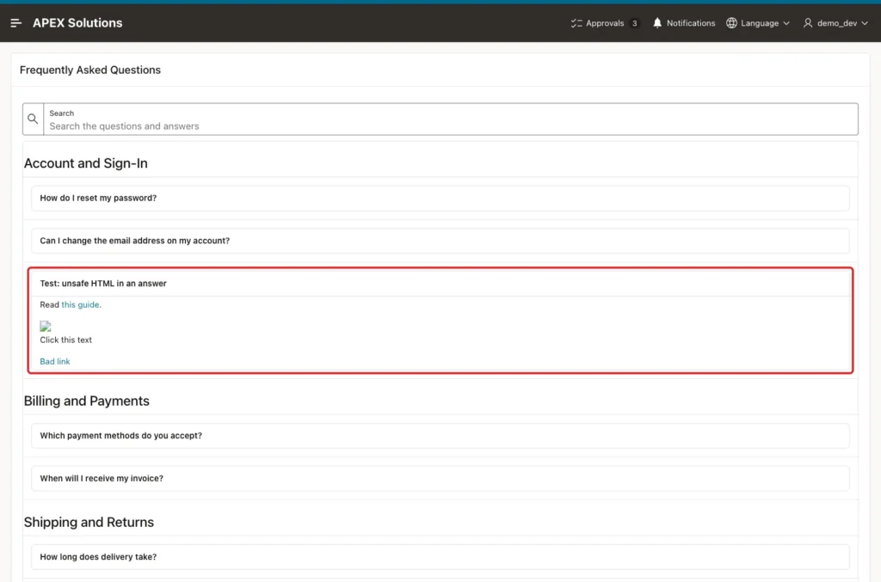Open the demo_dev user menu chevron
The height and width of the screenshot is (582, 881).
point(864,23)
